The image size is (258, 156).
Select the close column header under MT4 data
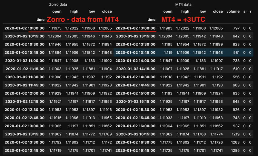coord(218,12)
